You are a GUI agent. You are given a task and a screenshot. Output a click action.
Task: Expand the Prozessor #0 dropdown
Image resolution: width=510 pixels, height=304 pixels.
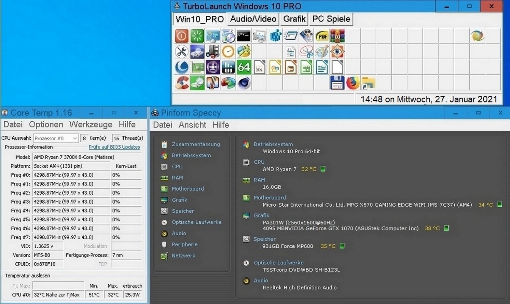click(x=56, y=138)
